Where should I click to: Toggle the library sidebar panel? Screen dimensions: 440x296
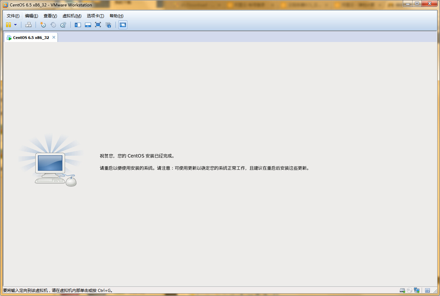click(x=78, y=25)
